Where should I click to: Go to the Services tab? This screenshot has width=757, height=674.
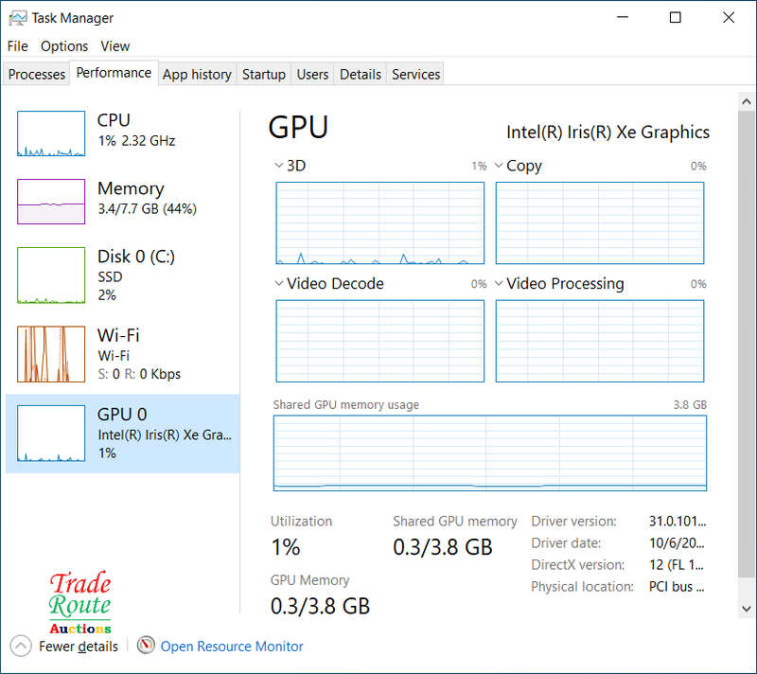click(x=415, y=75)
